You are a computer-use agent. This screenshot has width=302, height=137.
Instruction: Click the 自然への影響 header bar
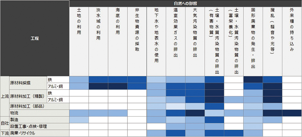tap(185, 3)
